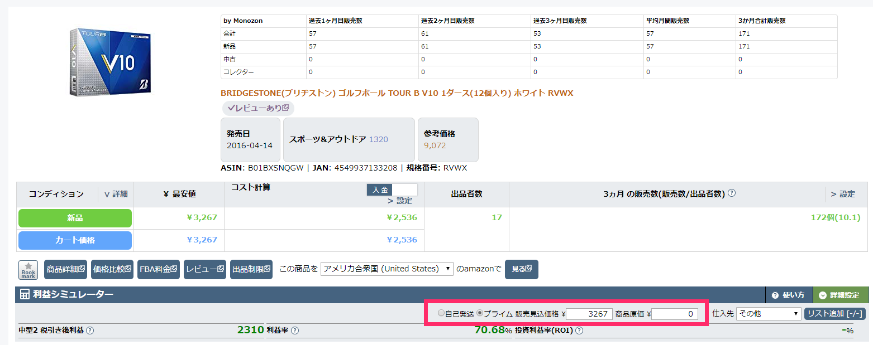
Task: Expand the 詳細設定 panel
Action: point(841,295)
